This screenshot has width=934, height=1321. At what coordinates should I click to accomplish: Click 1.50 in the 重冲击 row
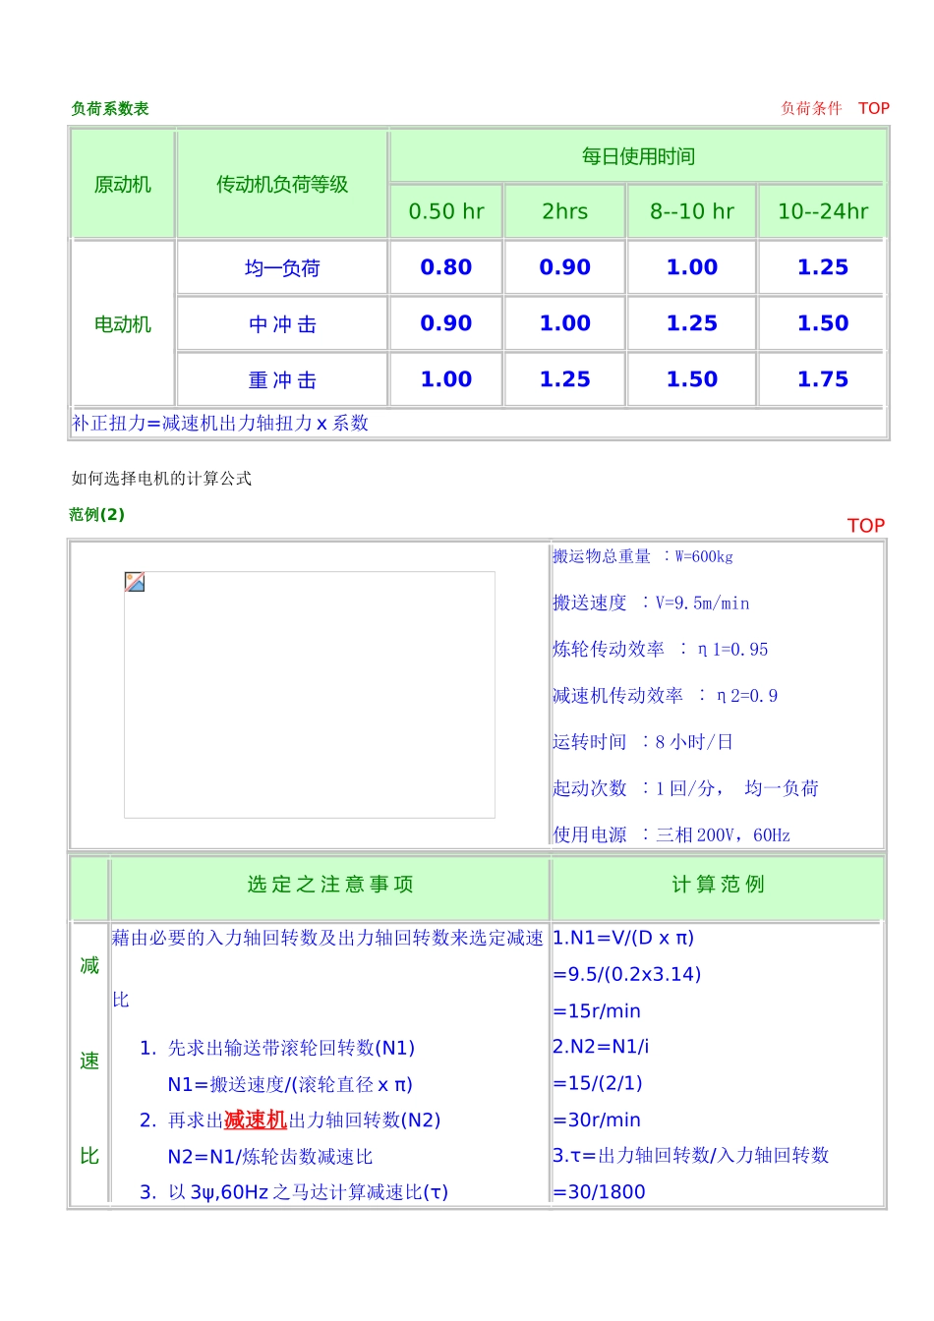pyautogui.click(x=692, y=379)
